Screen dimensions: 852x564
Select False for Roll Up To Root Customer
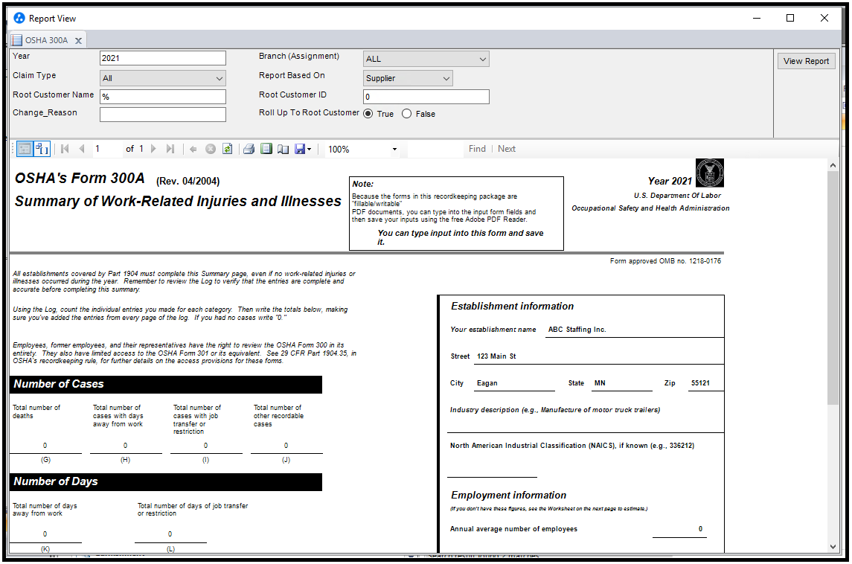[406, 114]
